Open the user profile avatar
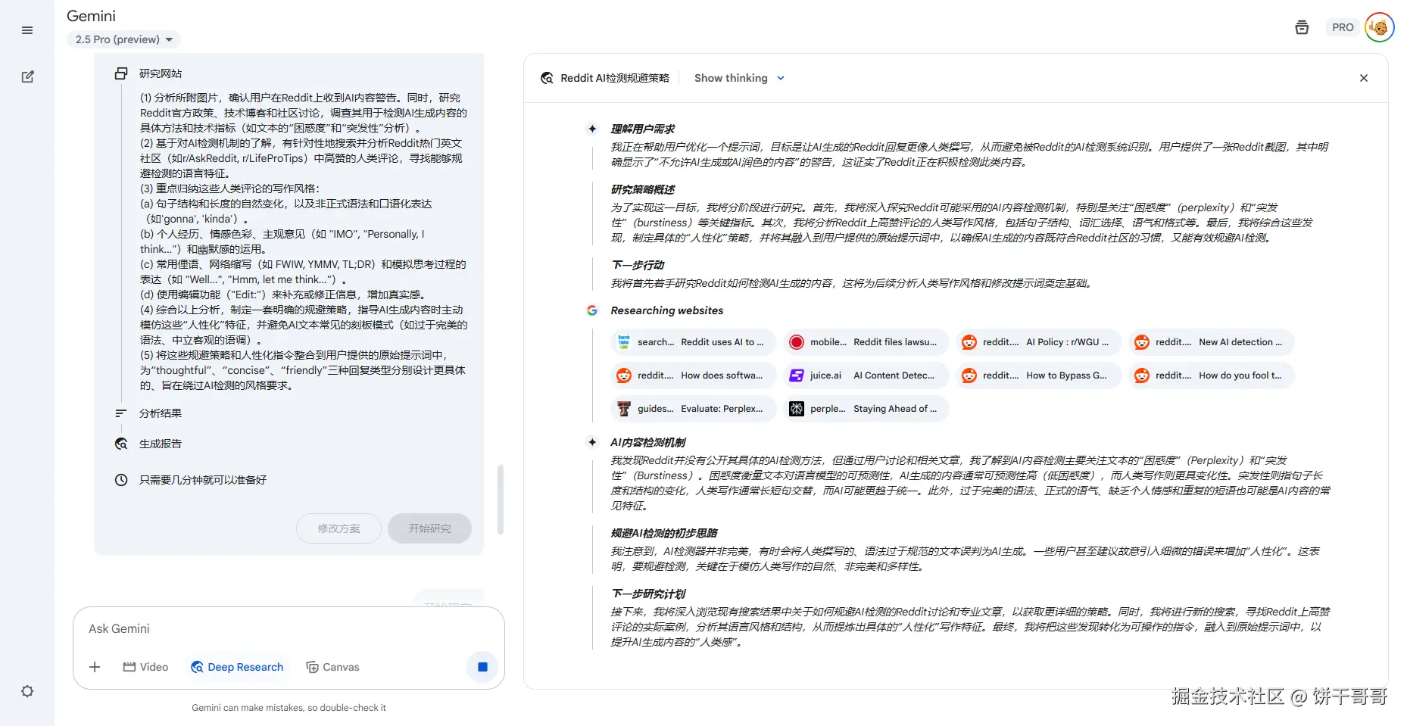 tap(1379, 27)
